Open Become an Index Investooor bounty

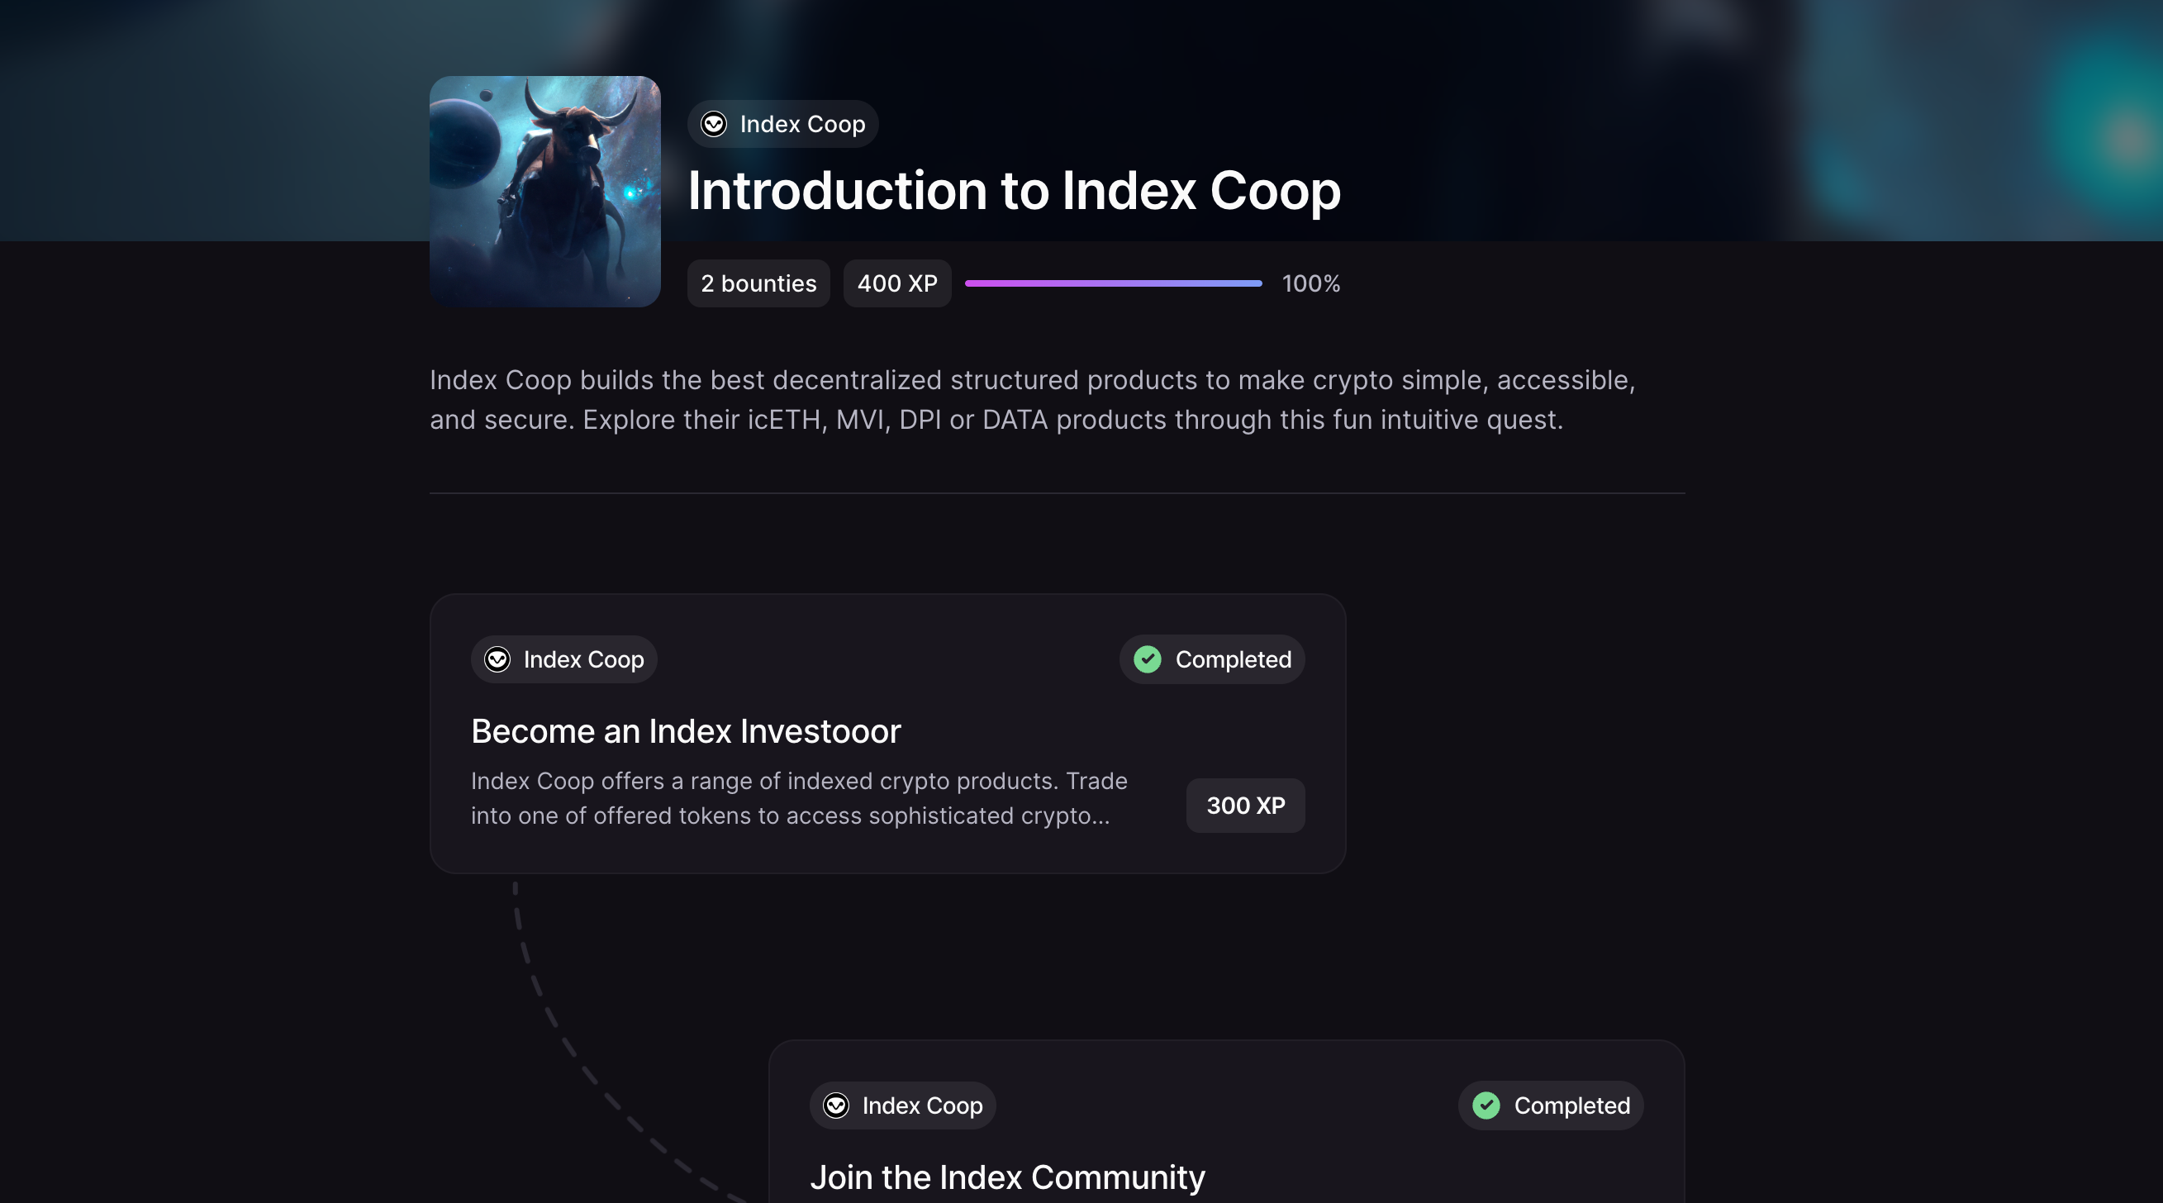tap(685, 731)
